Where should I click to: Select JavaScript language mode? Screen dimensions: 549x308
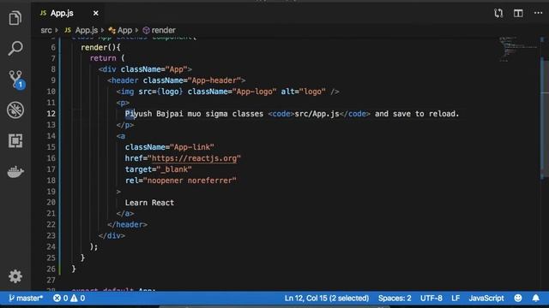(486, 299)
